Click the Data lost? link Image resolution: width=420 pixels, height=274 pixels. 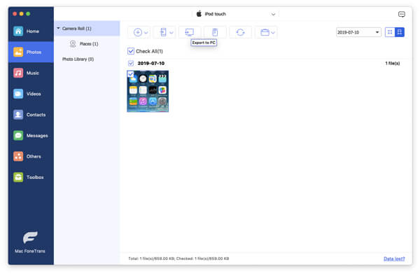tap(394, 259)
